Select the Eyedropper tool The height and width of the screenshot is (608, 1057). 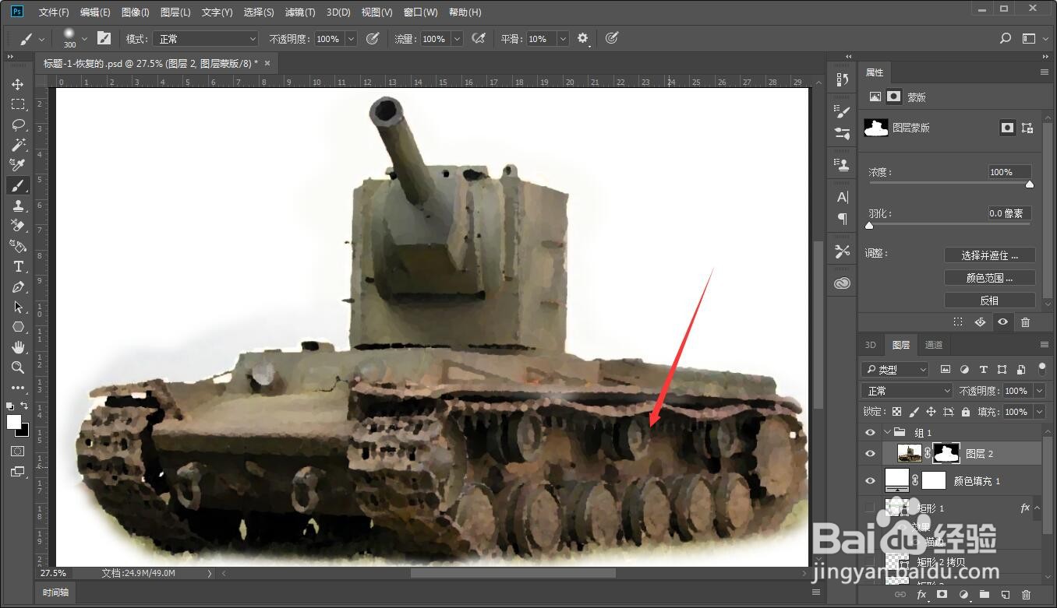coord(18,165)
